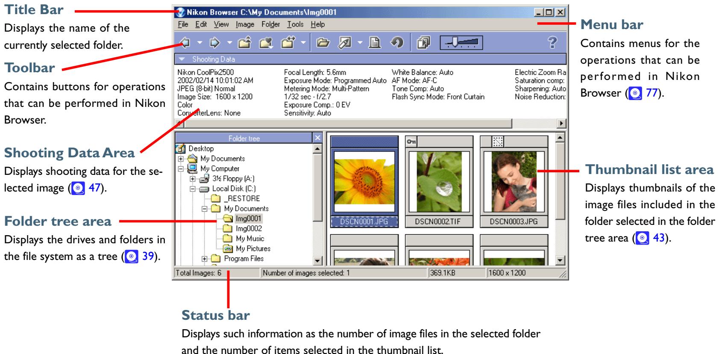Select the Program Files folder

[x=244, y=259]
